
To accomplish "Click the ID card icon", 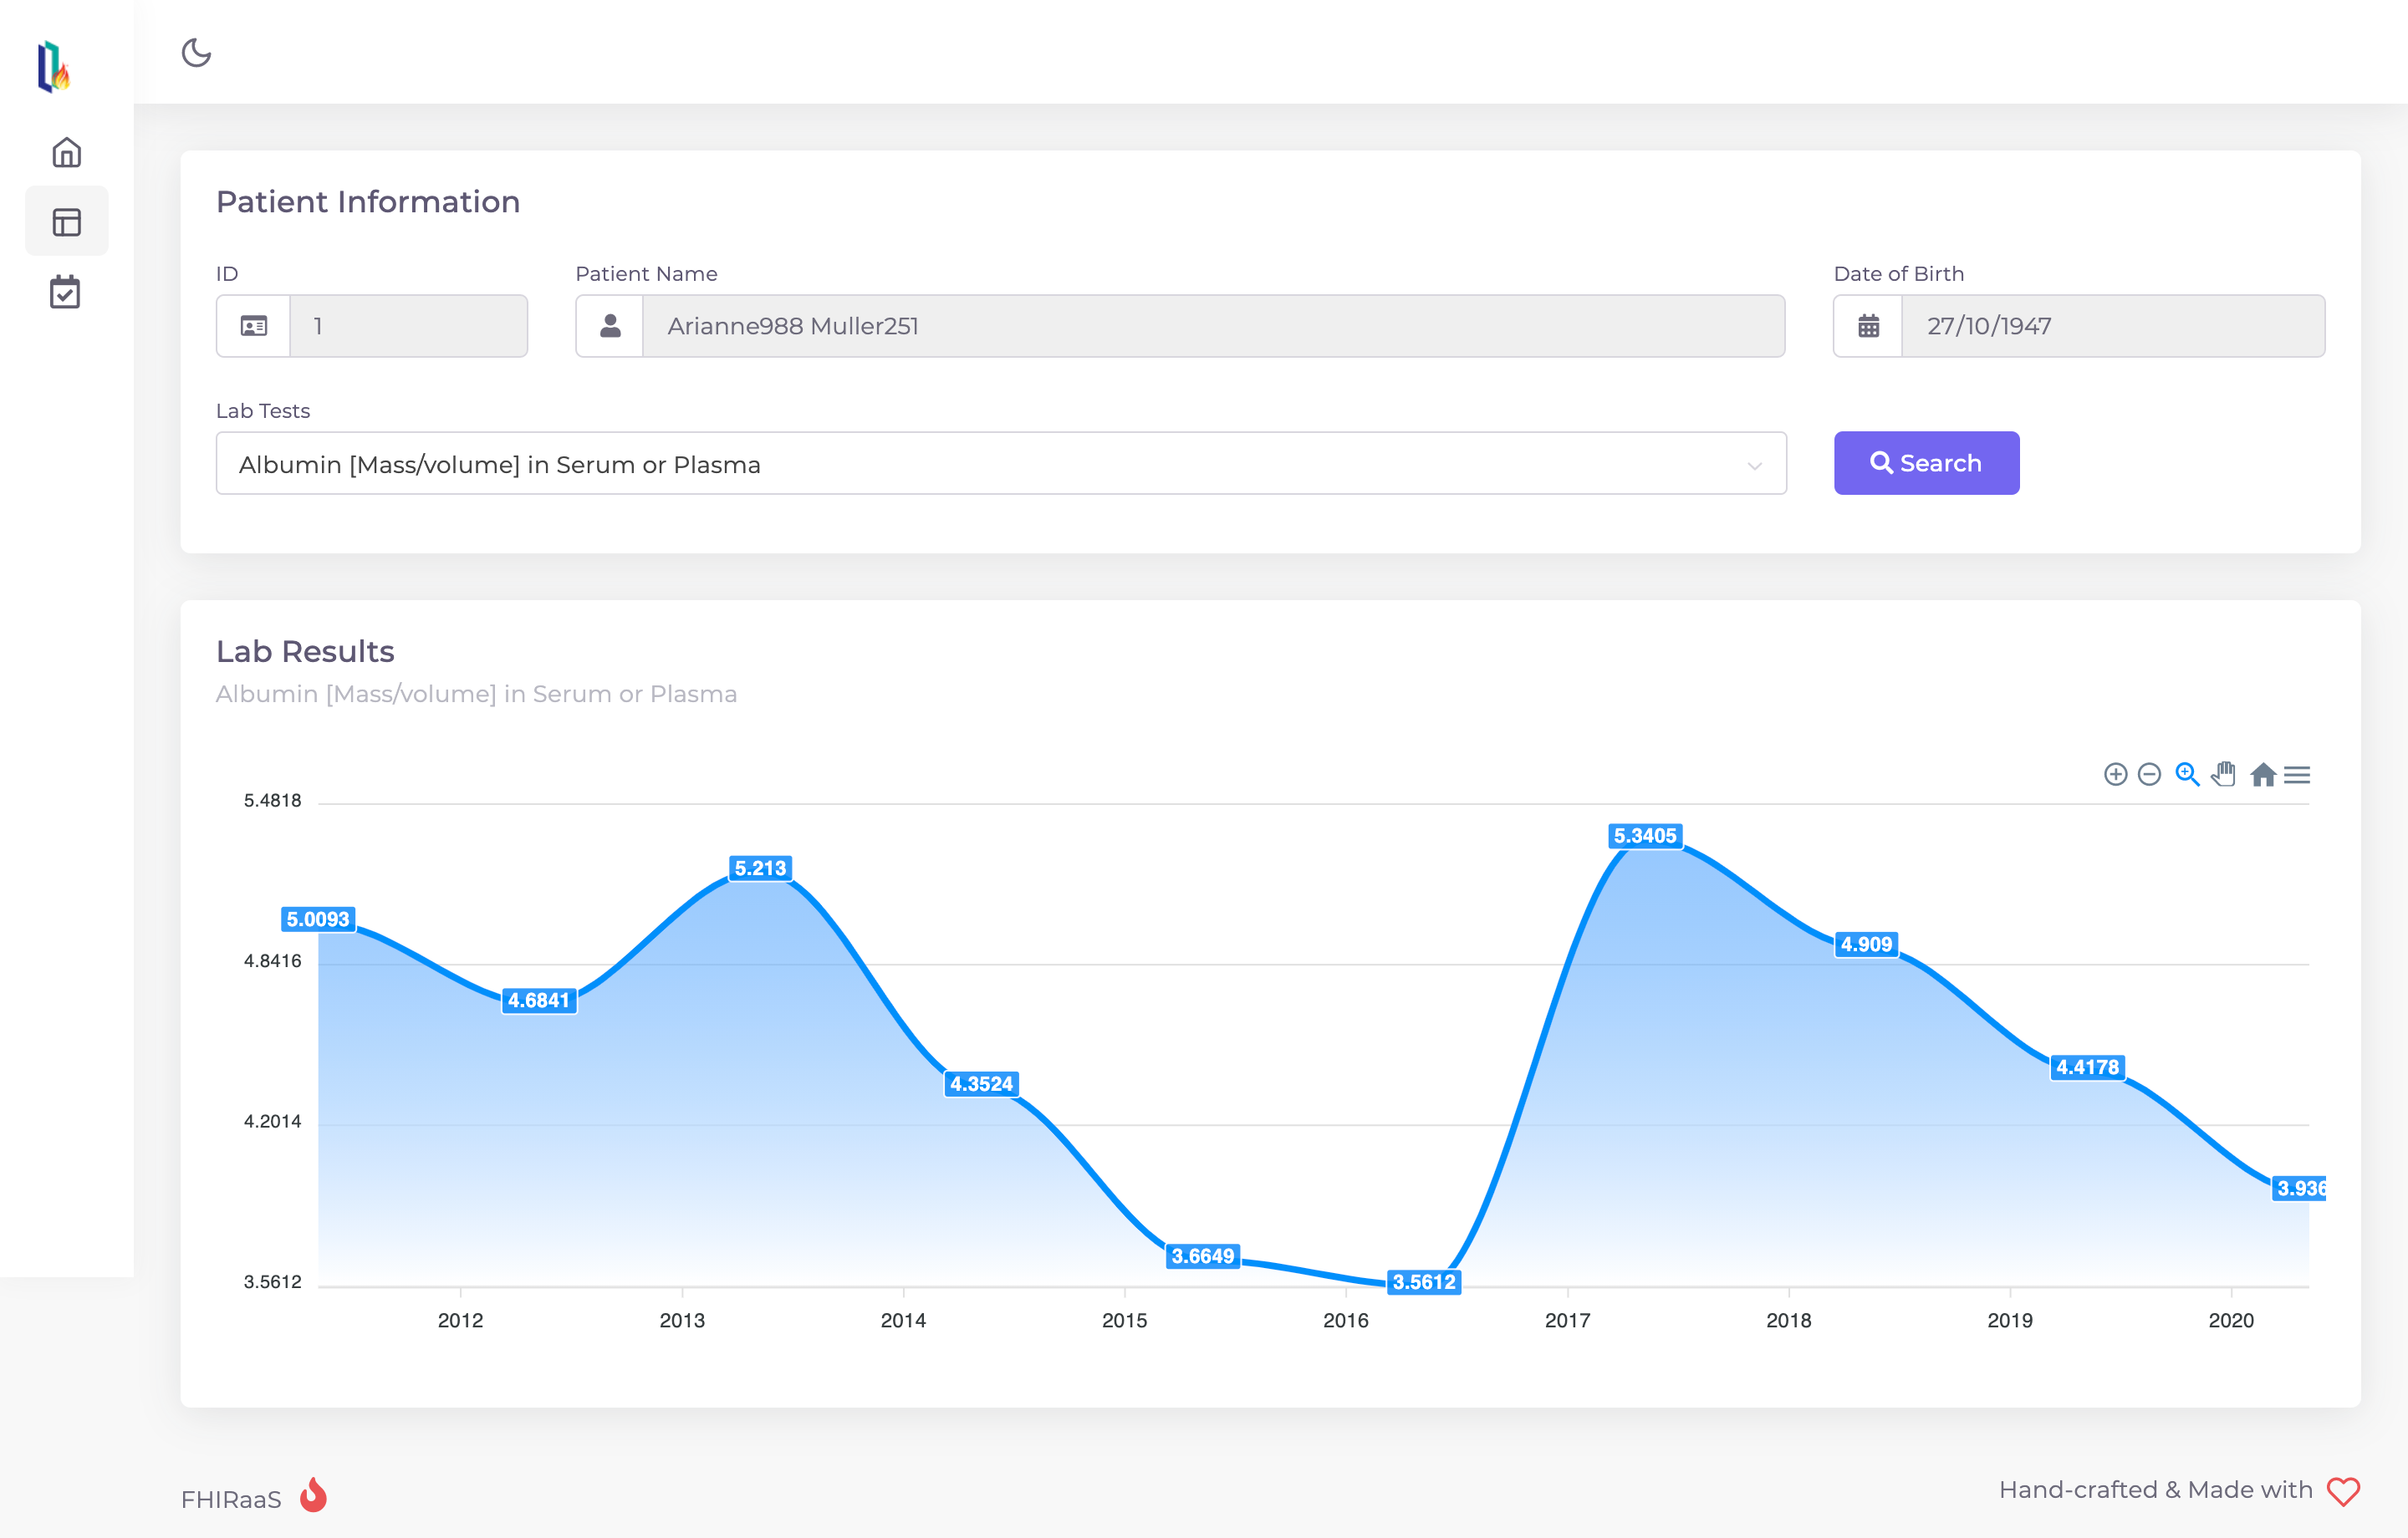I will 254,326.
